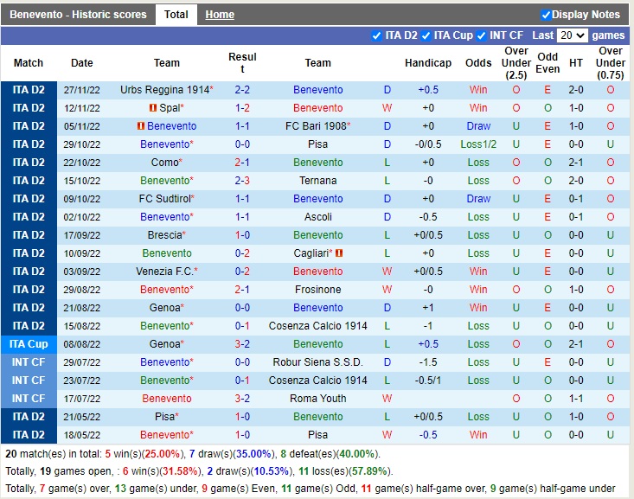Click Ternana team name
The width and height of the screenshot is (634, 499).
[x=317, y=181]
